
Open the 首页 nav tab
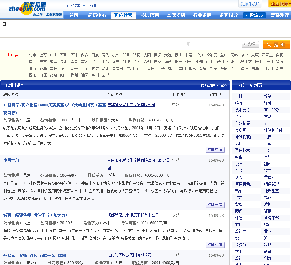[x=74, y=15]
